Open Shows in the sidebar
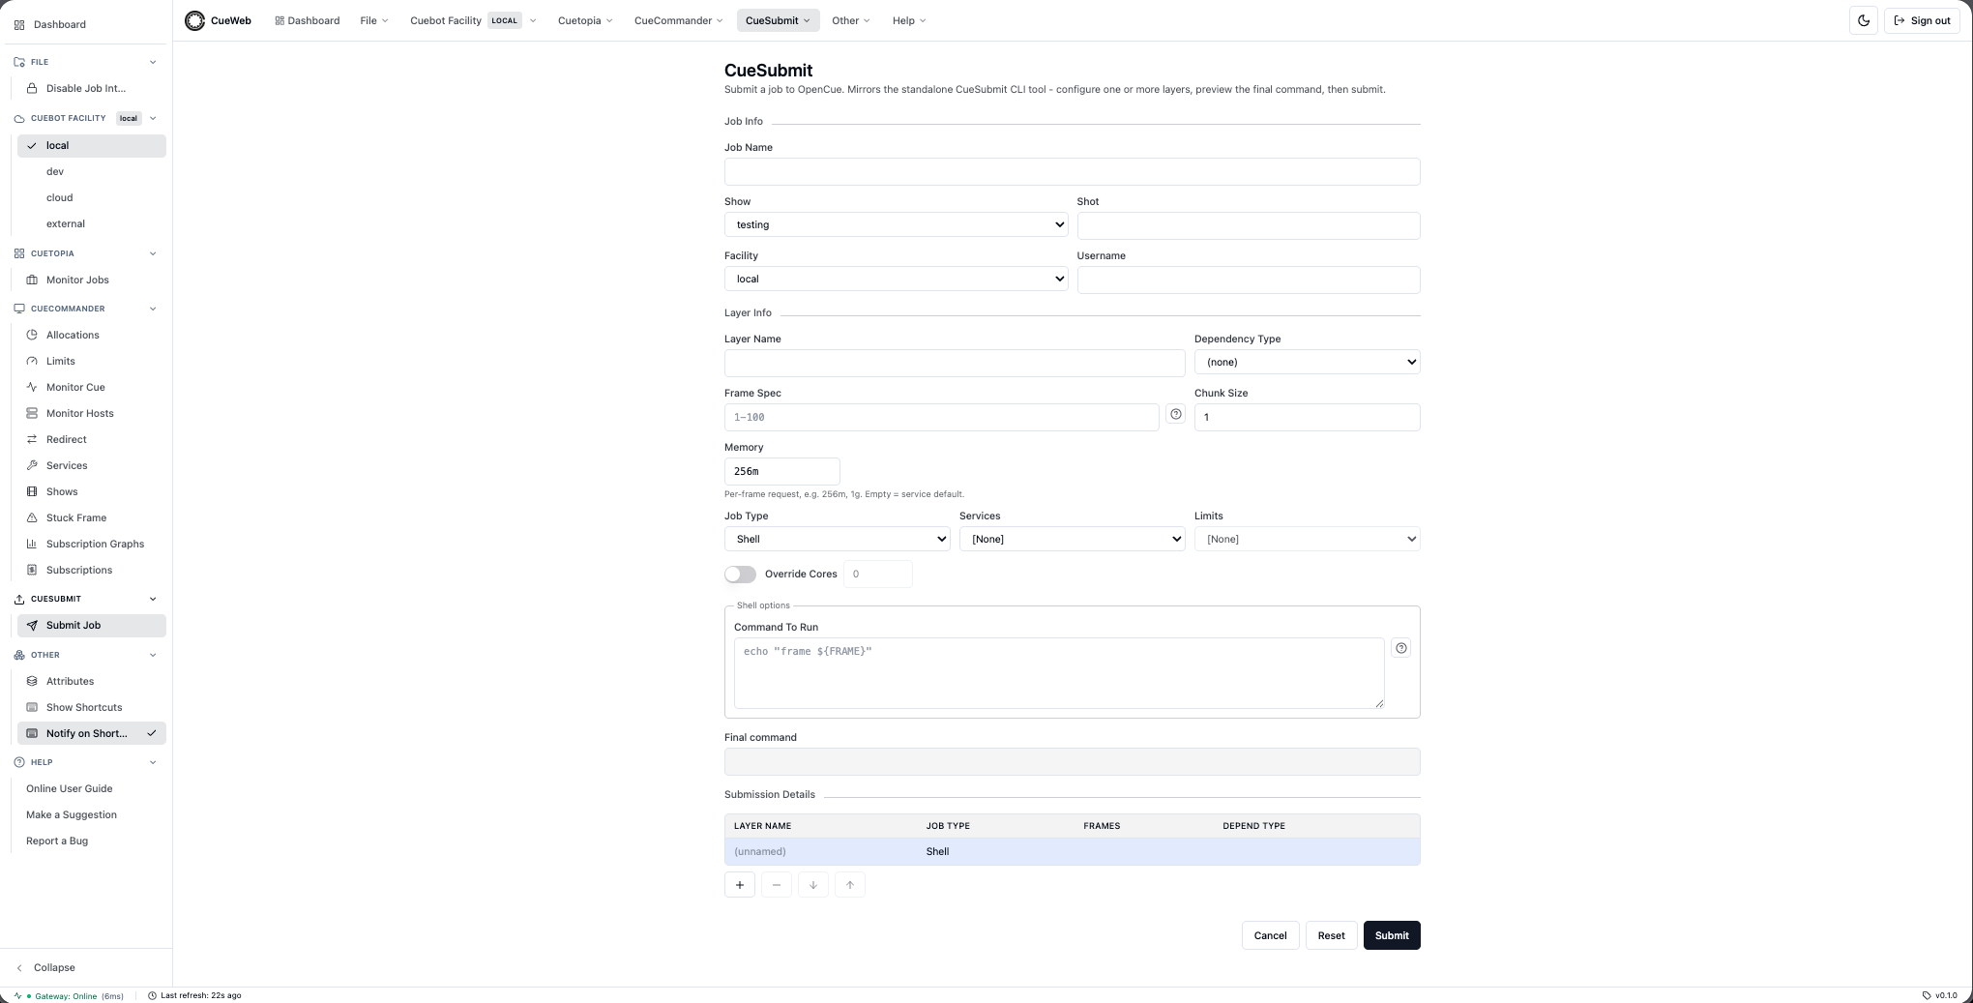 tap(92, 491)
